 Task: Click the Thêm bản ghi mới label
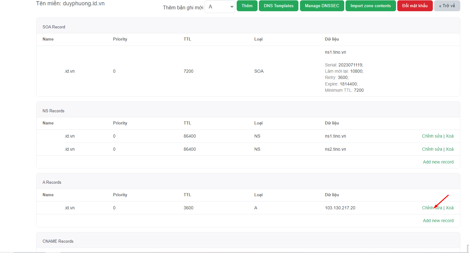[x=183, y=7]
